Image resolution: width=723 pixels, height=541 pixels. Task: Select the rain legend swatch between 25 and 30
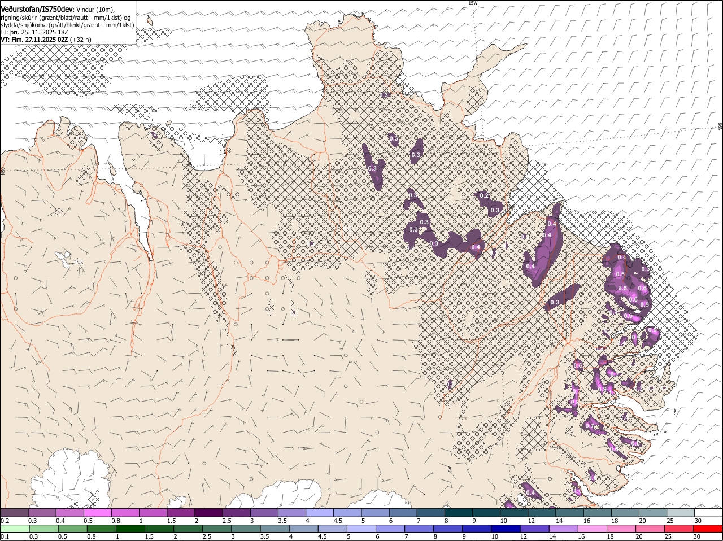click(x=680, y=529)
